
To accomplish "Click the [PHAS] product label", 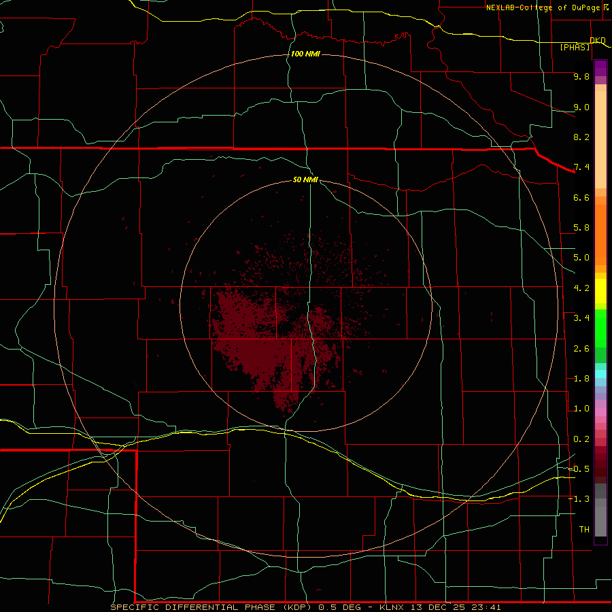I will (x=575, y=48).
